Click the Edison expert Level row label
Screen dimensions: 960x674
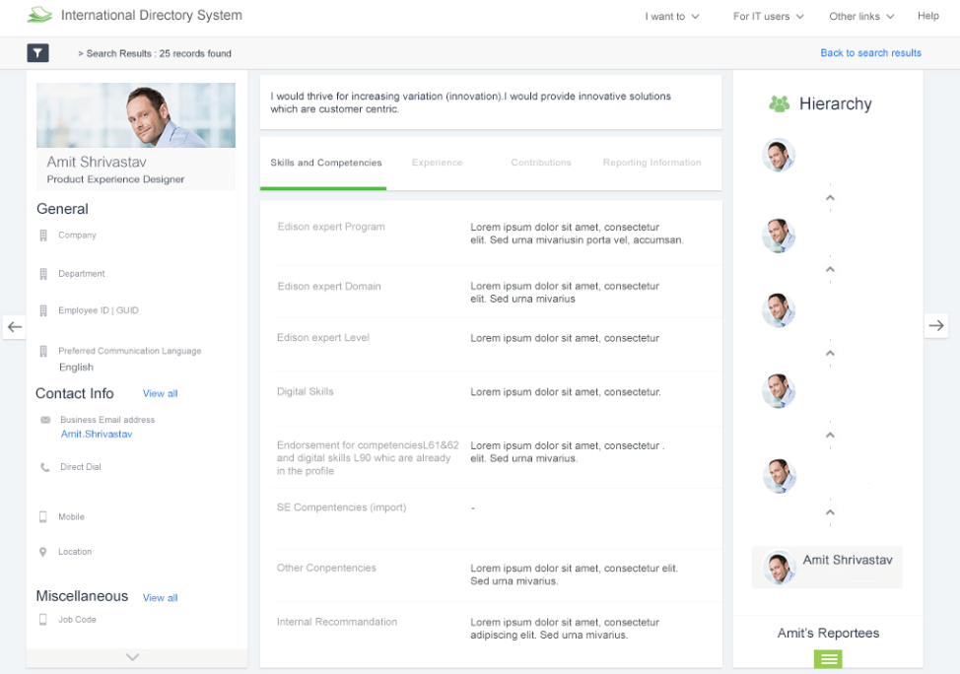tap(323, 338)
